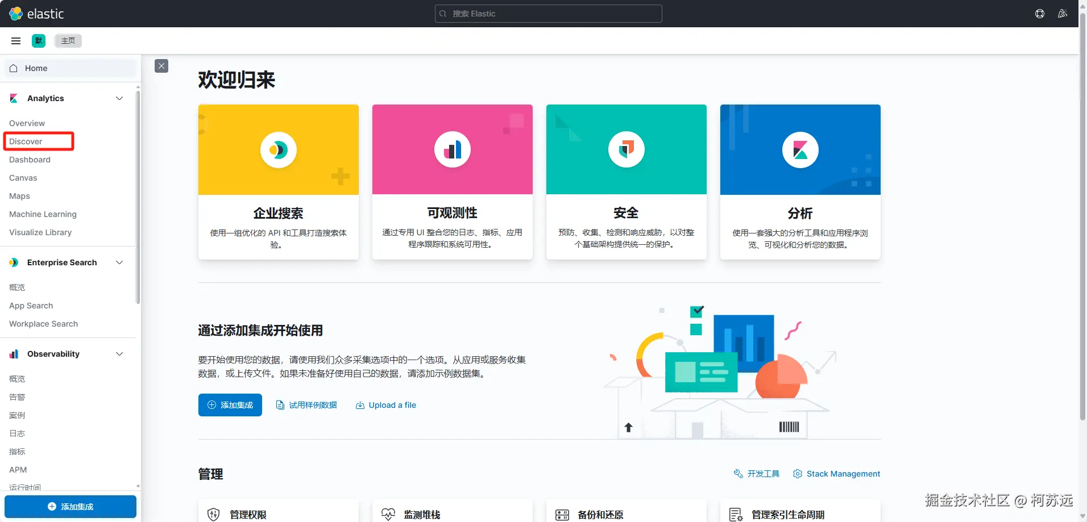The image size is (1087, 522).
Task: Open Analytics Overview
Action: pos(27,123)
